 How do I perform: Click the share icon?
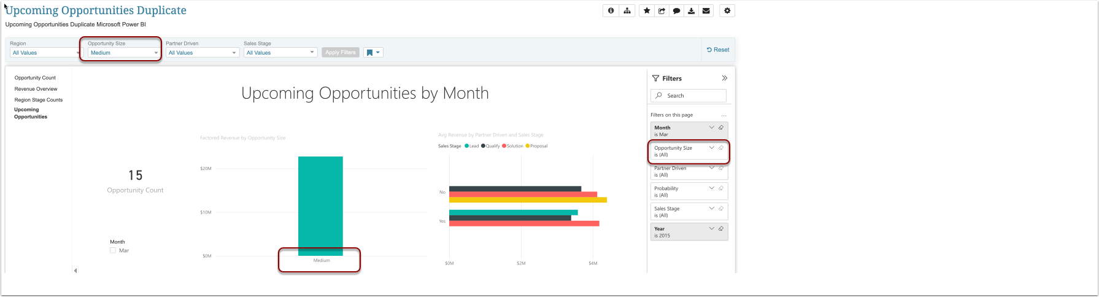[x=661, y=11]
